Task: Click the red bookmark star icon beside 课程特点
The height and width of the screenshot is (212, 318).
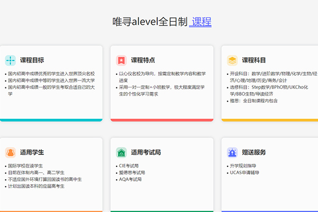Action: pos(121,60)
